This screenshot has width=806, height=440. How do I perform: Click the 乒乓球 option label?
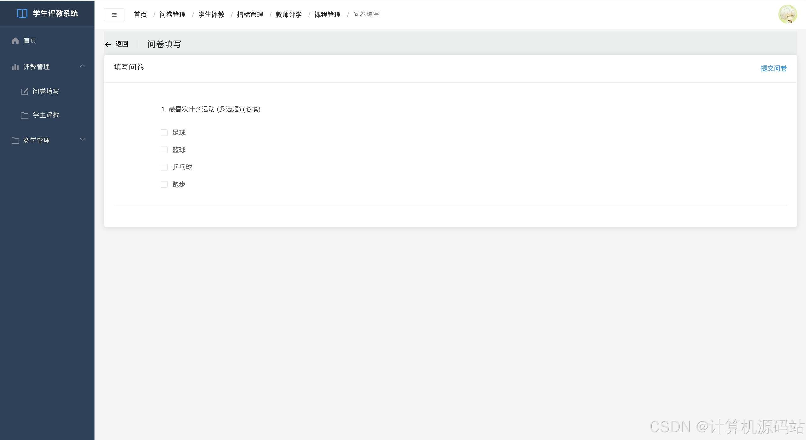pos(182,167)
